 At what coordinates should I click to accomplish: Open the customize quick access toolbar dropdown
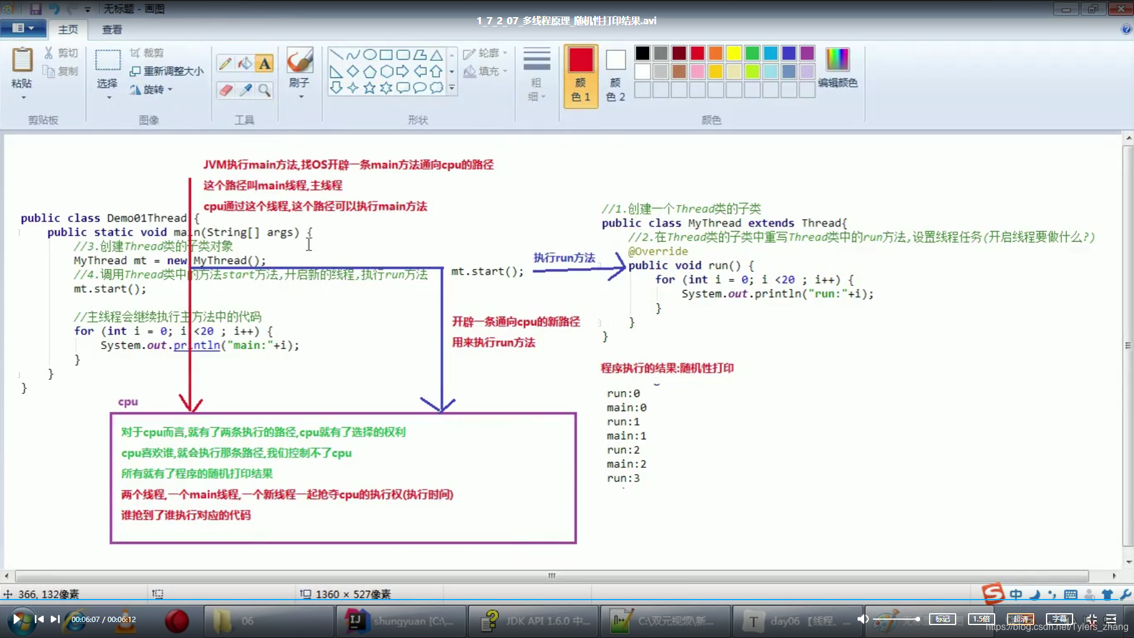coord(87,9)
